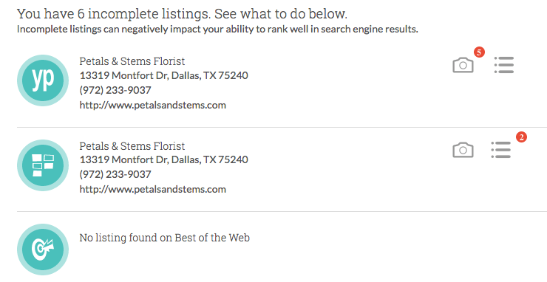Open photos via second listing's camera icon
Viewport: 547px width, 282px height.
463,150
